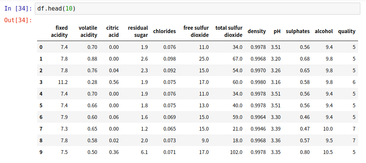366x163 pixels.
Task: Select the 'sulphates' column header
Action: tap(298, 31)
